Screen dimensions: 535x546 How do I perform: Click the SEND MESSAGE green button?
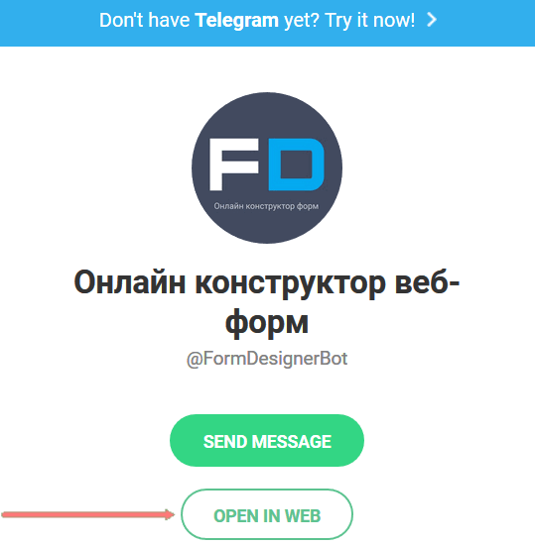[267, 441]
